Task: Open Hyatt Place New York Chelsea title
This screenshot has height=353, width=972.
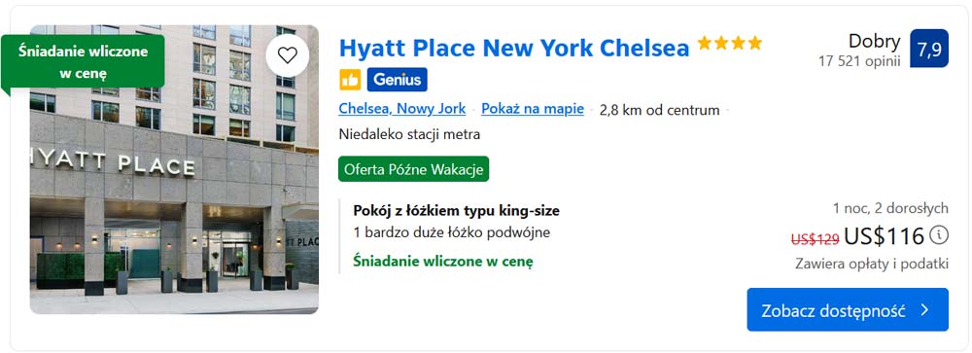Action: [514, 48]
